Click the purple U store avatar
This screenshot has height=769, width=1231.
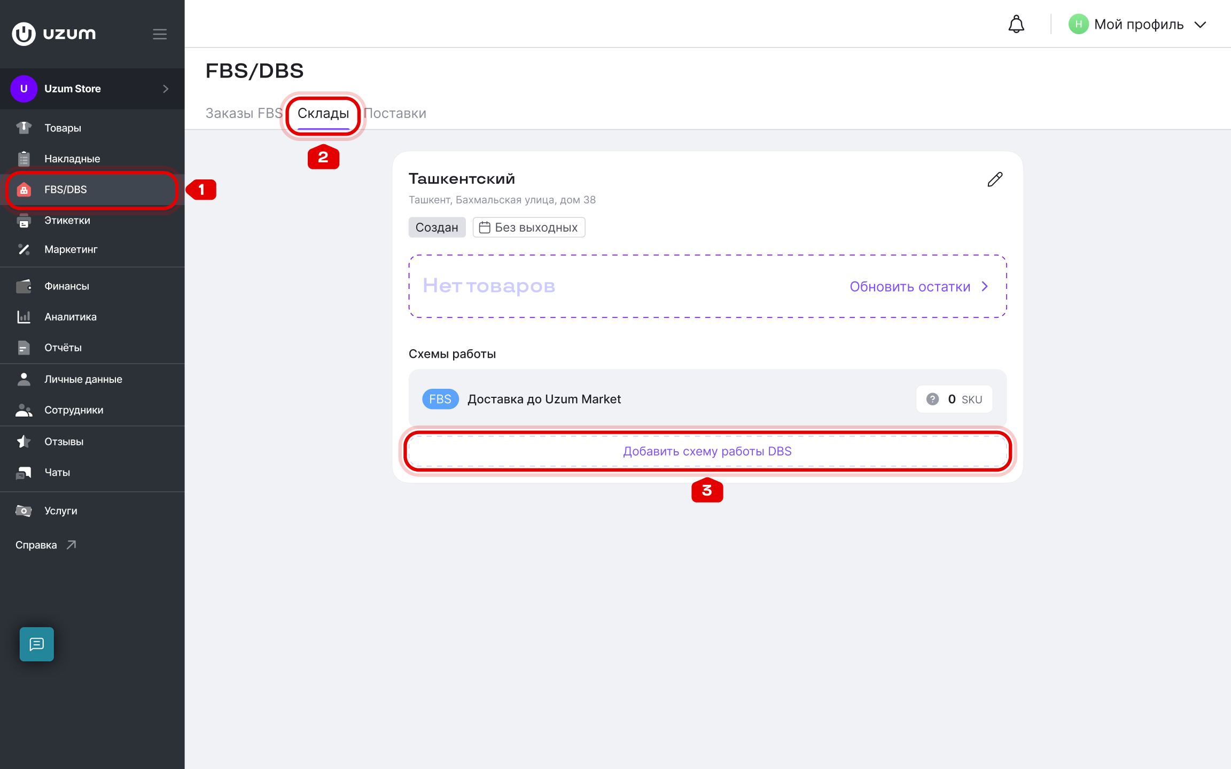[24, 89]
